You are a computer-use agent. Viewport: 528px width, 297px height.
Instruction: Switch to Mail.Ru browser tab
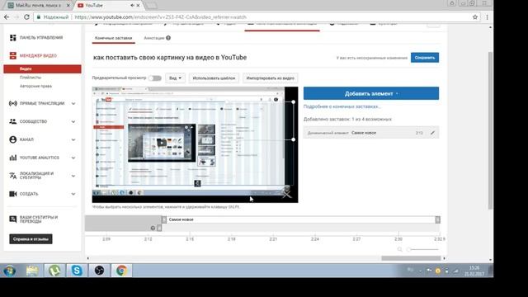tap(40, 6)
